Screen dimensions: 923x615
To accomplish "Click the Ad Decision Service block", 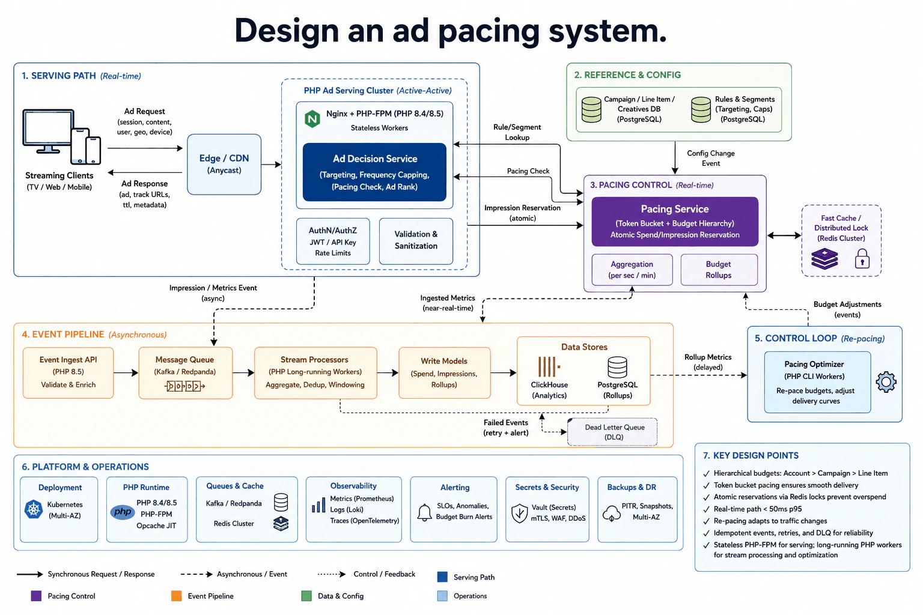I will [x=374, y=172].
